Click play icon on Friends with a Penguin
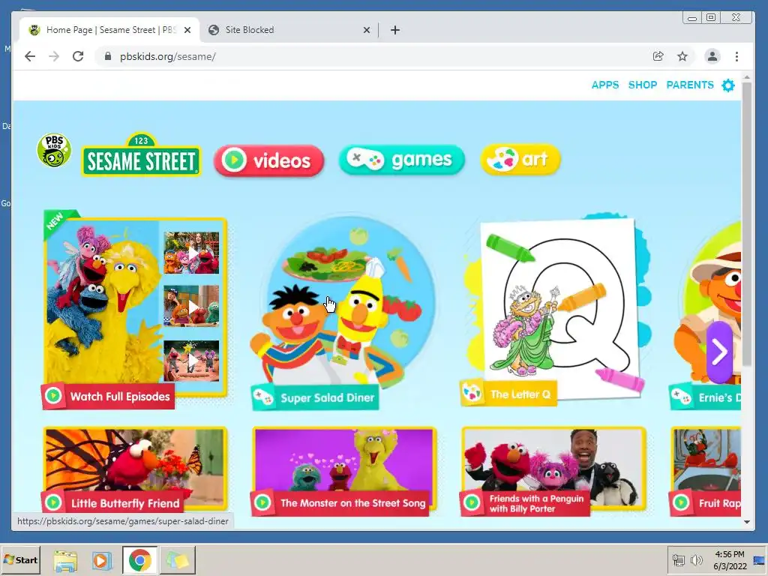The image size is (768, 576). [472, 502]
